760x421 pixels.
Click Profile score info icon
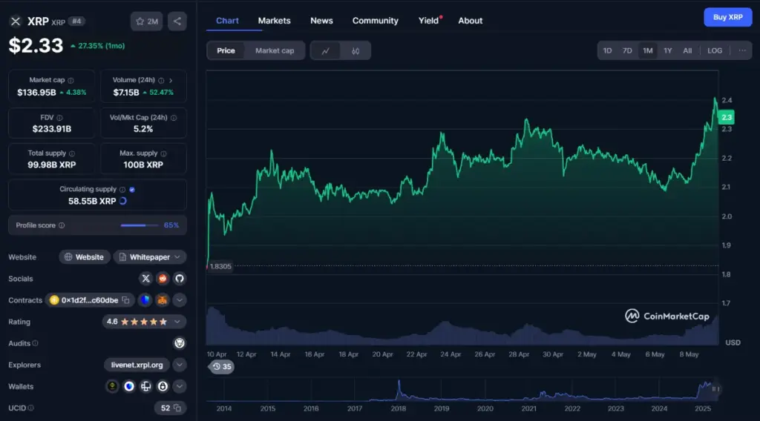(62, 225)
